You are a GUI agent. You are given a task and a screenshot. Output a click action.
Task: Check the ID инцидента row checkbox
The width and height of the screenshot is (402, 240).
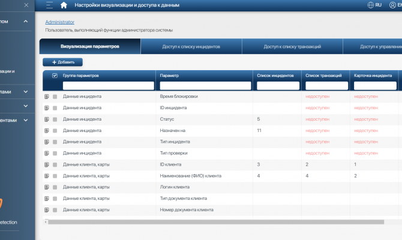[55, 108]
